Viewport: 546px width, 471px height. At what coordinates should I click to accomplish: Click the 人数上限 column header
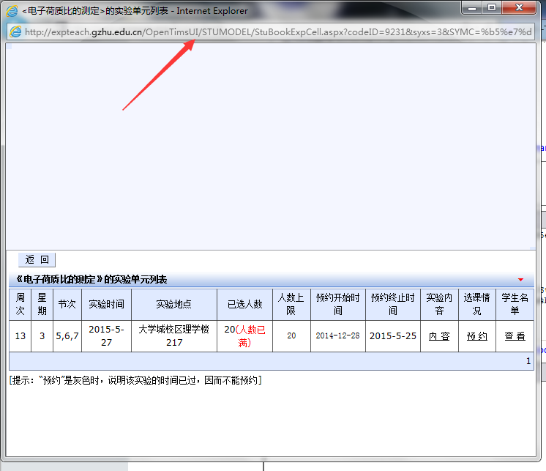click(291, 304)
